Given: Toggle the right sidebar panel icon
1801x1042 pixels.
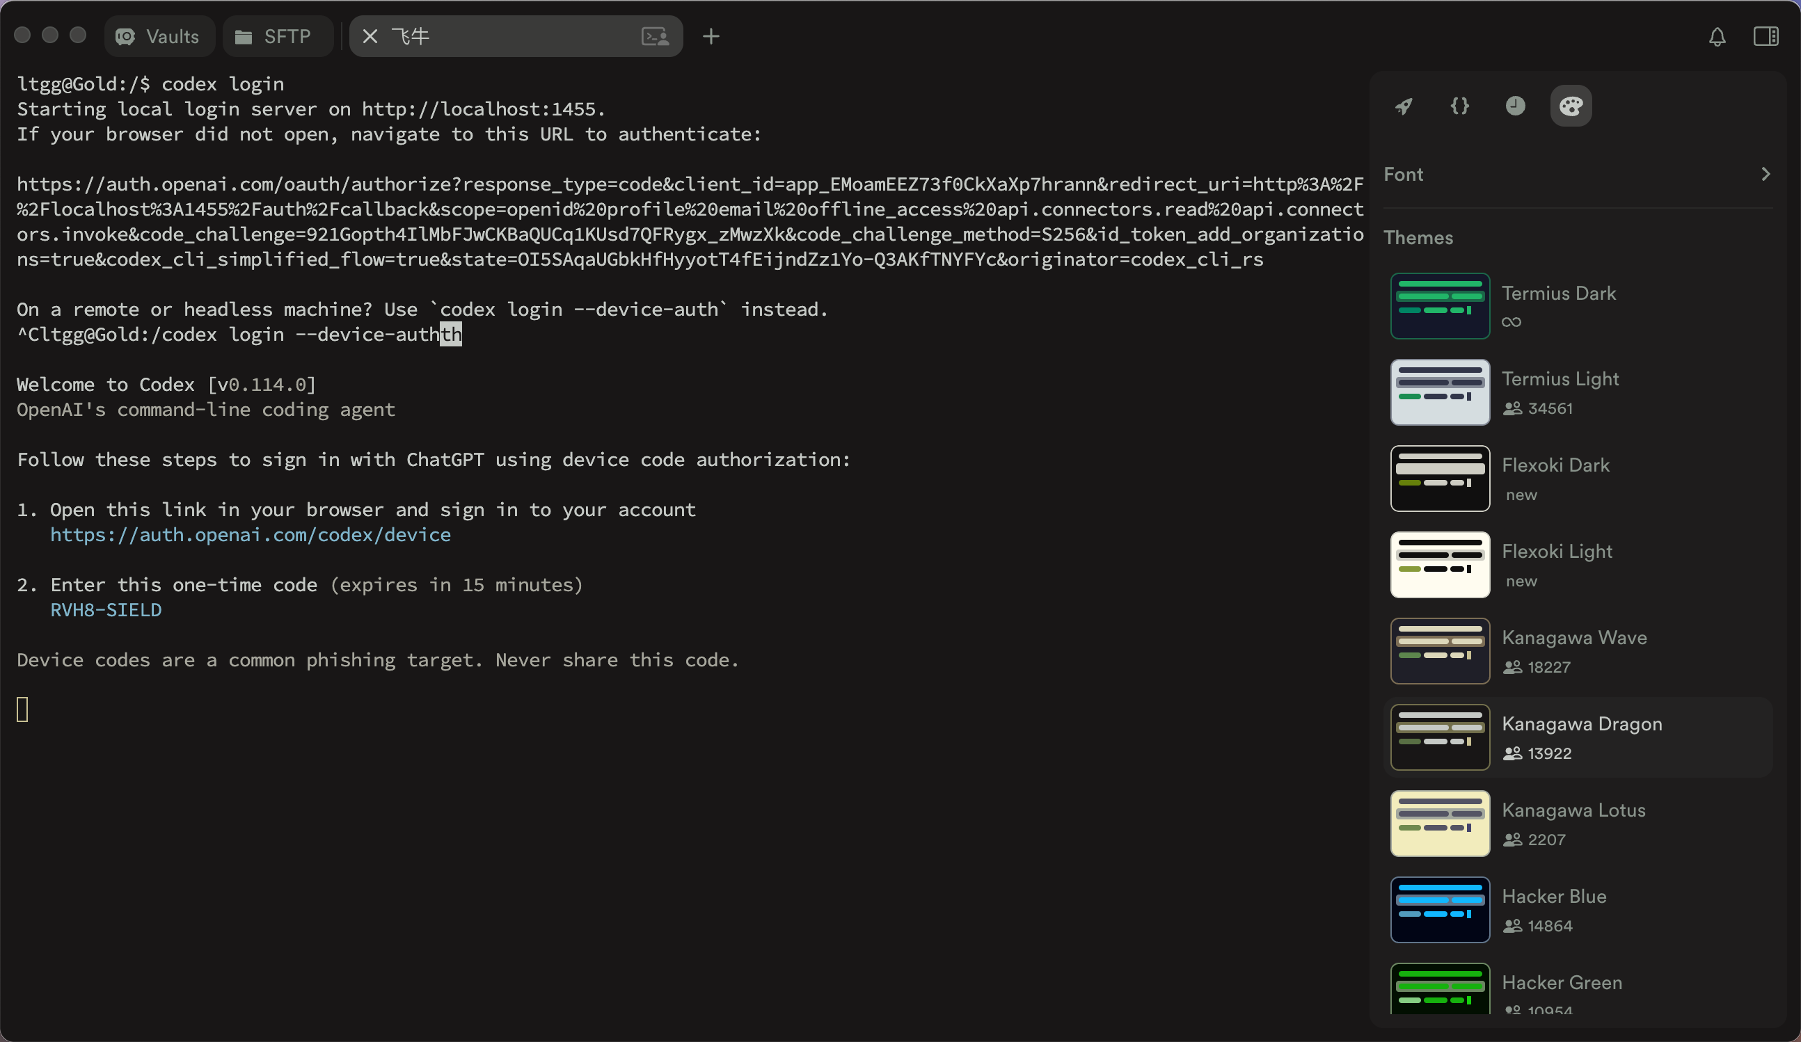Looking at the screenshot, I should pyautogui.click(x=1766, y=36).
